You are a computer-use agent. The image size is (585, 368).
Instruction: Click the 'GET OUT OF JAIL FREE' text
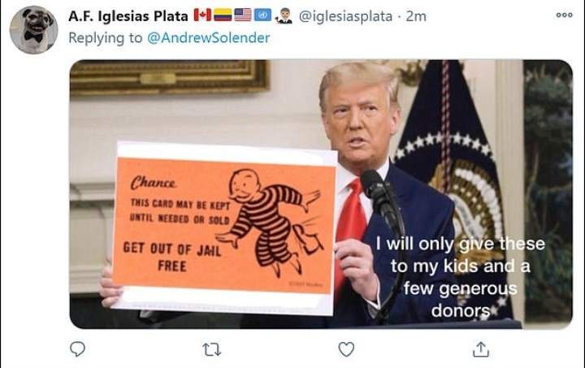point(172,257)
